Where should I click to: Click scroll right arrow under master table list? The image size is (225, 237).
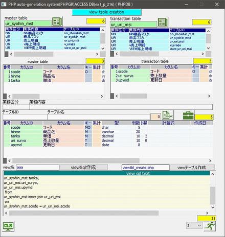coord(97,54)
